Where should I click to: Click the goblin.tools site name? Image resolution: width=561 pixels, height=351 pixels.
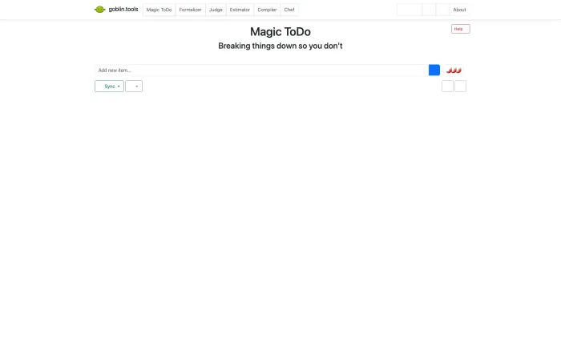123,10
